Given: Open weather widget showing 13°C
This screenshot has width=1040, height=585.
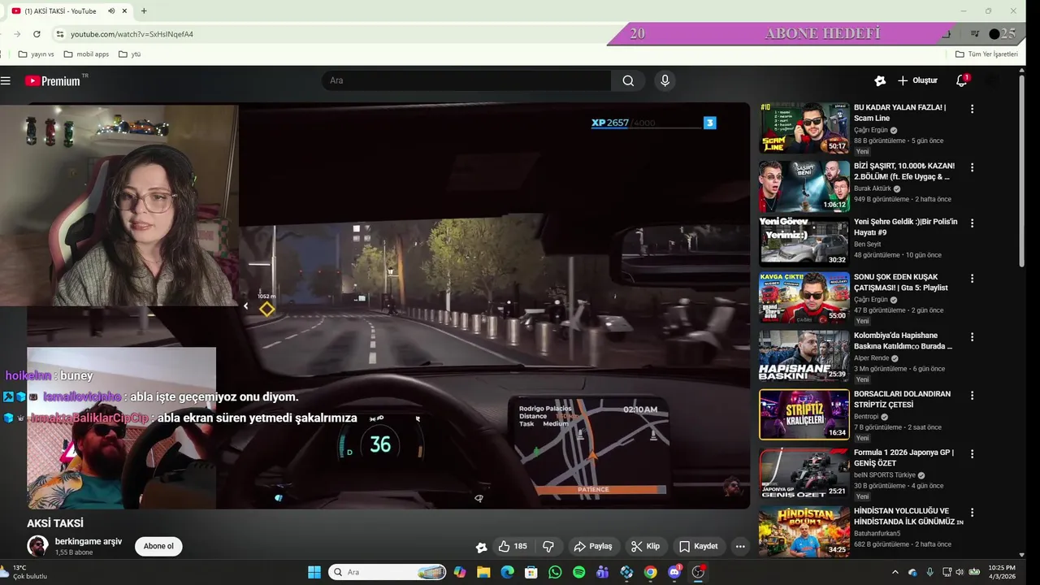Looking at the screenshot, I should (24, 572).
